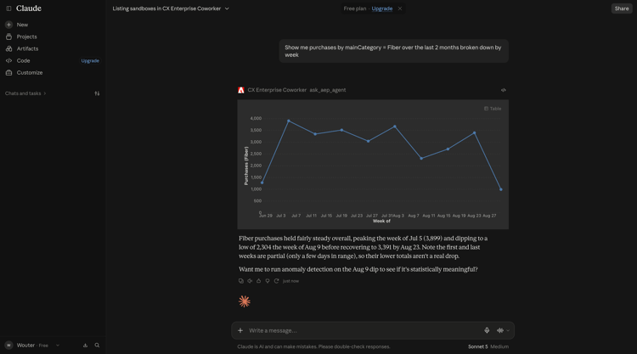Open the Sonnet 5 model selector
This screenshot has width=637, height=354.
[477, 346]
